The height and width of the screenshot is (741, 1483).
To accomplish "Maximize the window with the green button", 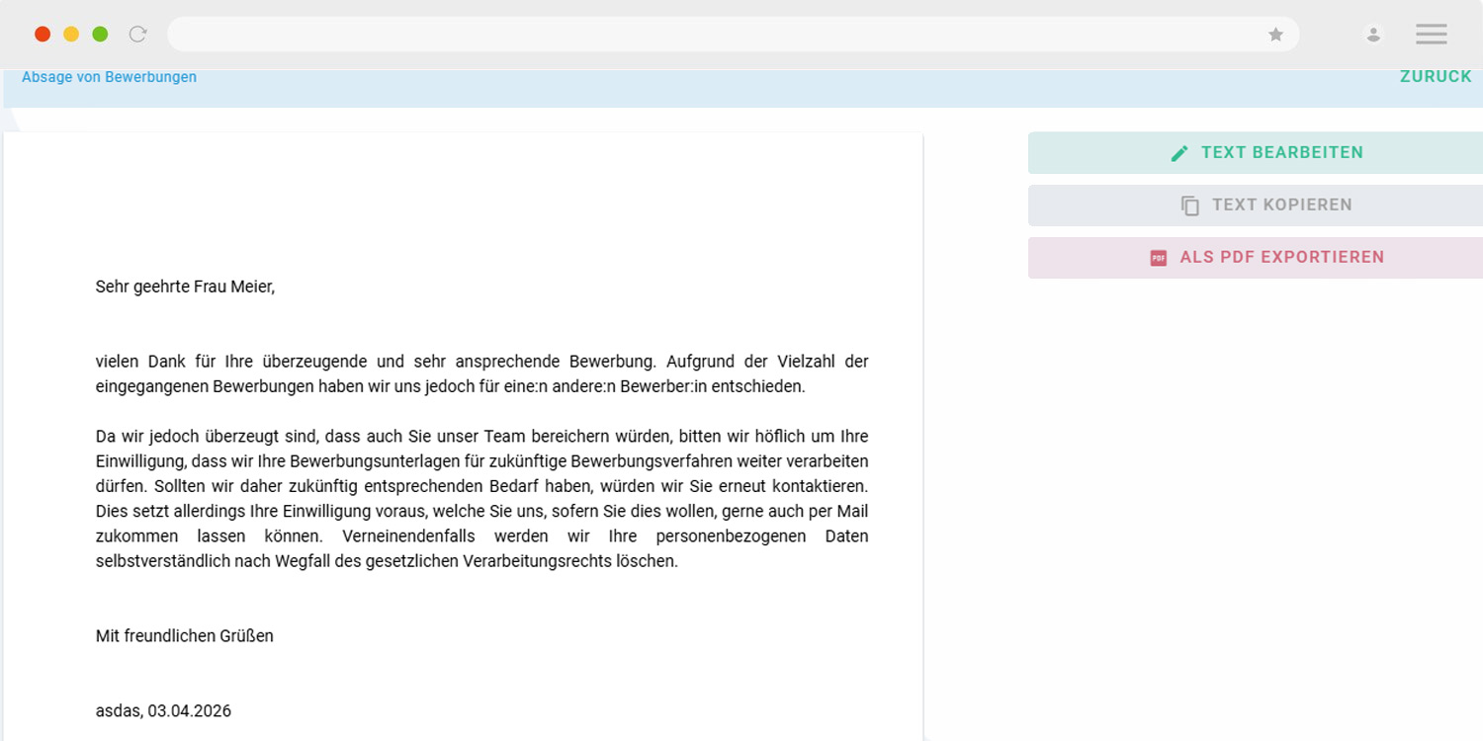I will click(100, 35).
